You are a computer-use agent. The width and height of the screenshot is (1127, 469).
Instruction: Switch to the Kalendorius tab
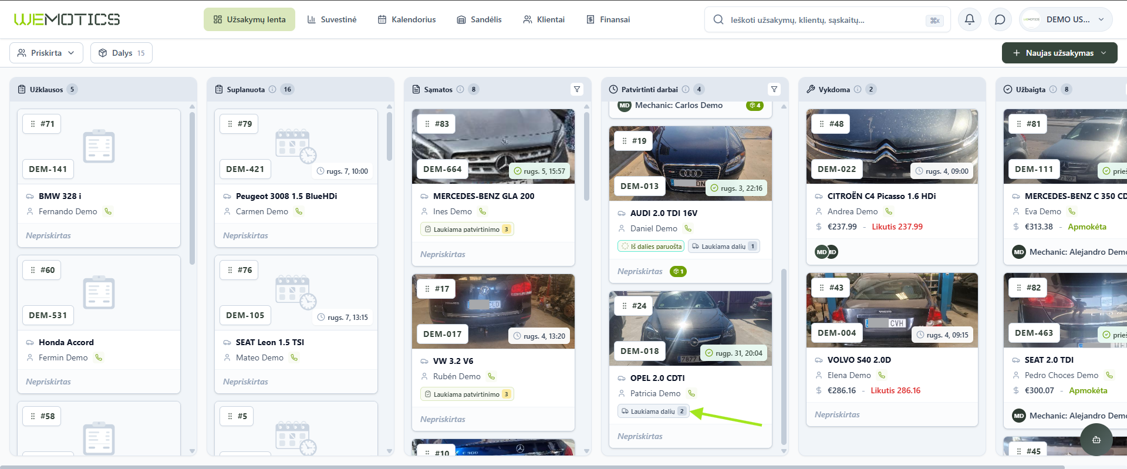click(x=407, y=19)
